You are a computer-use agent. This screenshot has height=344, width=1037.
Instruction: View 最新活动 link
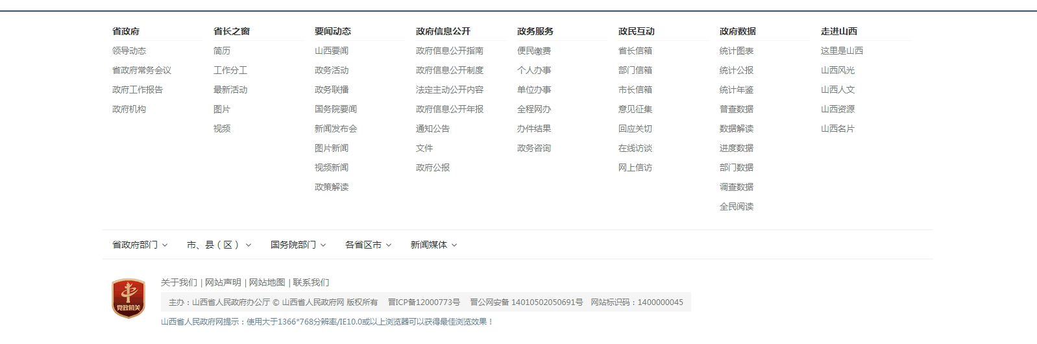(x=230, y=90)
